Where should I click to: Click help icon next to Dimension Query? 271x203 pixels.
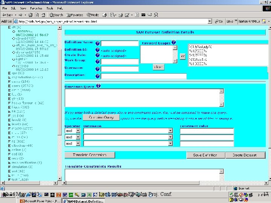pyautogui.click(x=98, y=86)
